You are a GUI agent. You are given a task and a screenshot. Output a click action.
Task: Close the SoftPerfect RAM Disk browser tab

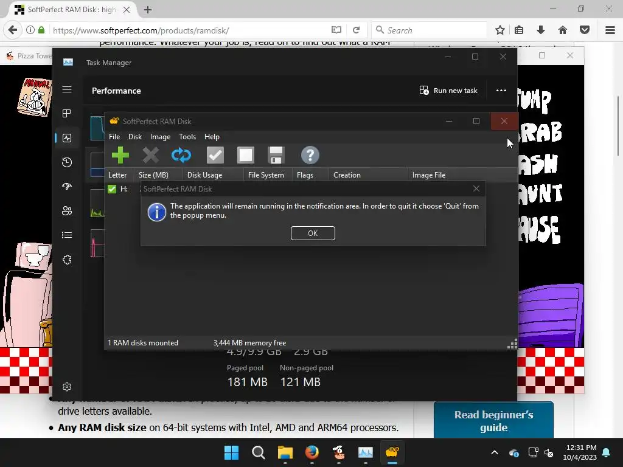tap(127, 10)
